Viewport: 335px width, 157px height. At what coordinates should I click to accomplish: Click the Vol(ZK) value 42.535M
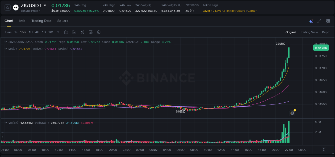[27, 123]
